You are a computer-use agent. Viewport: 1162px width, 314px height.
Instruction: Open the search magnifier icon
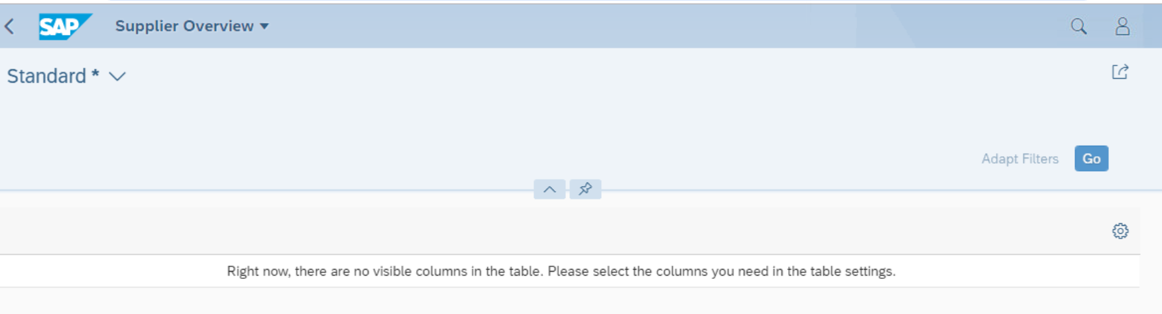1078,26
